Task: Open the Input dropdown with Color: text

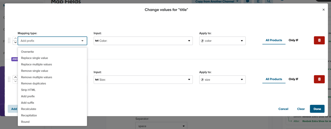Action: tap(143, 41)
